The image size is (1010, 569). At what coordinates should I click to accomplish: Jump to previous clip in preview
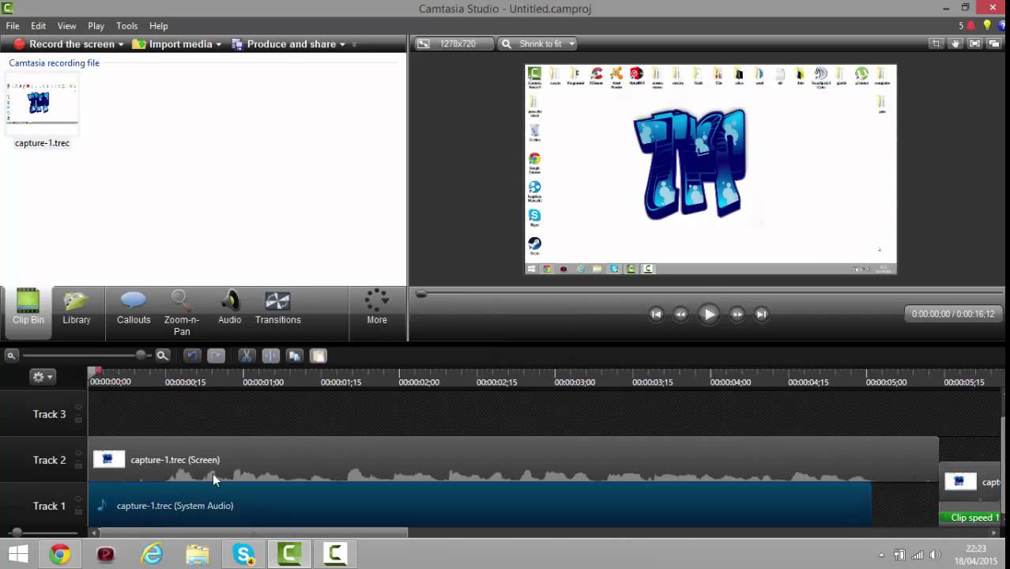[x=656, y=314]
